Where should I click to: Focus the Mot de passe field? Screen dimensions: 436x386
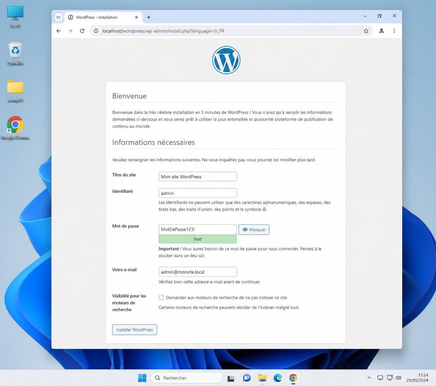click(198, 229)
